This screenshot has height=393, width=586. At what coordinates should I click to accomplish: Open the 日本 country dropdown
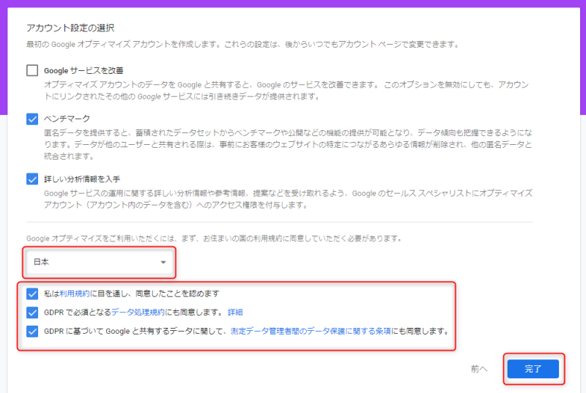pyautogui.click(x=100, y=263)
